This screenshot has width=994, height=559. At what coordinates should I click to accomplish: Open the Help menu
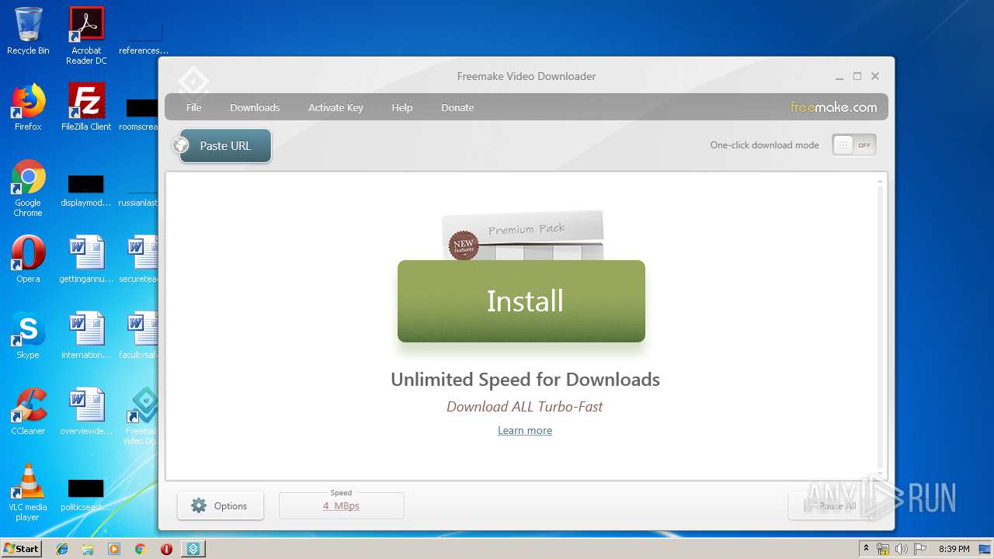[x=401, y=107]
